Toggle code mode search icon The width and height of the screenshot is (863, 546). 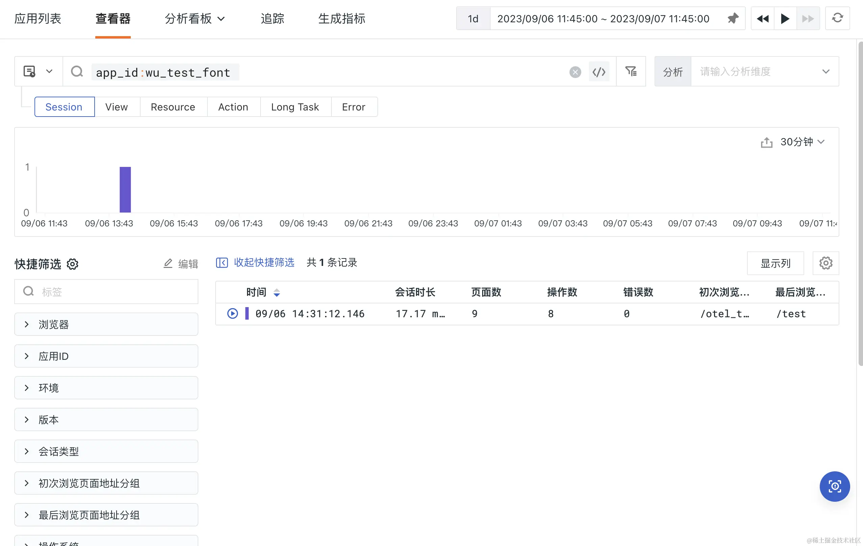pos(599,72)
